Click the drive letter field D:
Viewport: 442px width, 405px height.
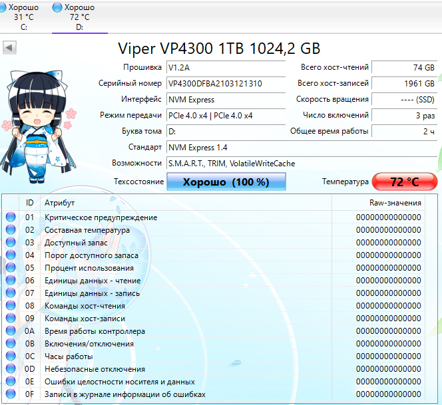click(x=226, y=132)
